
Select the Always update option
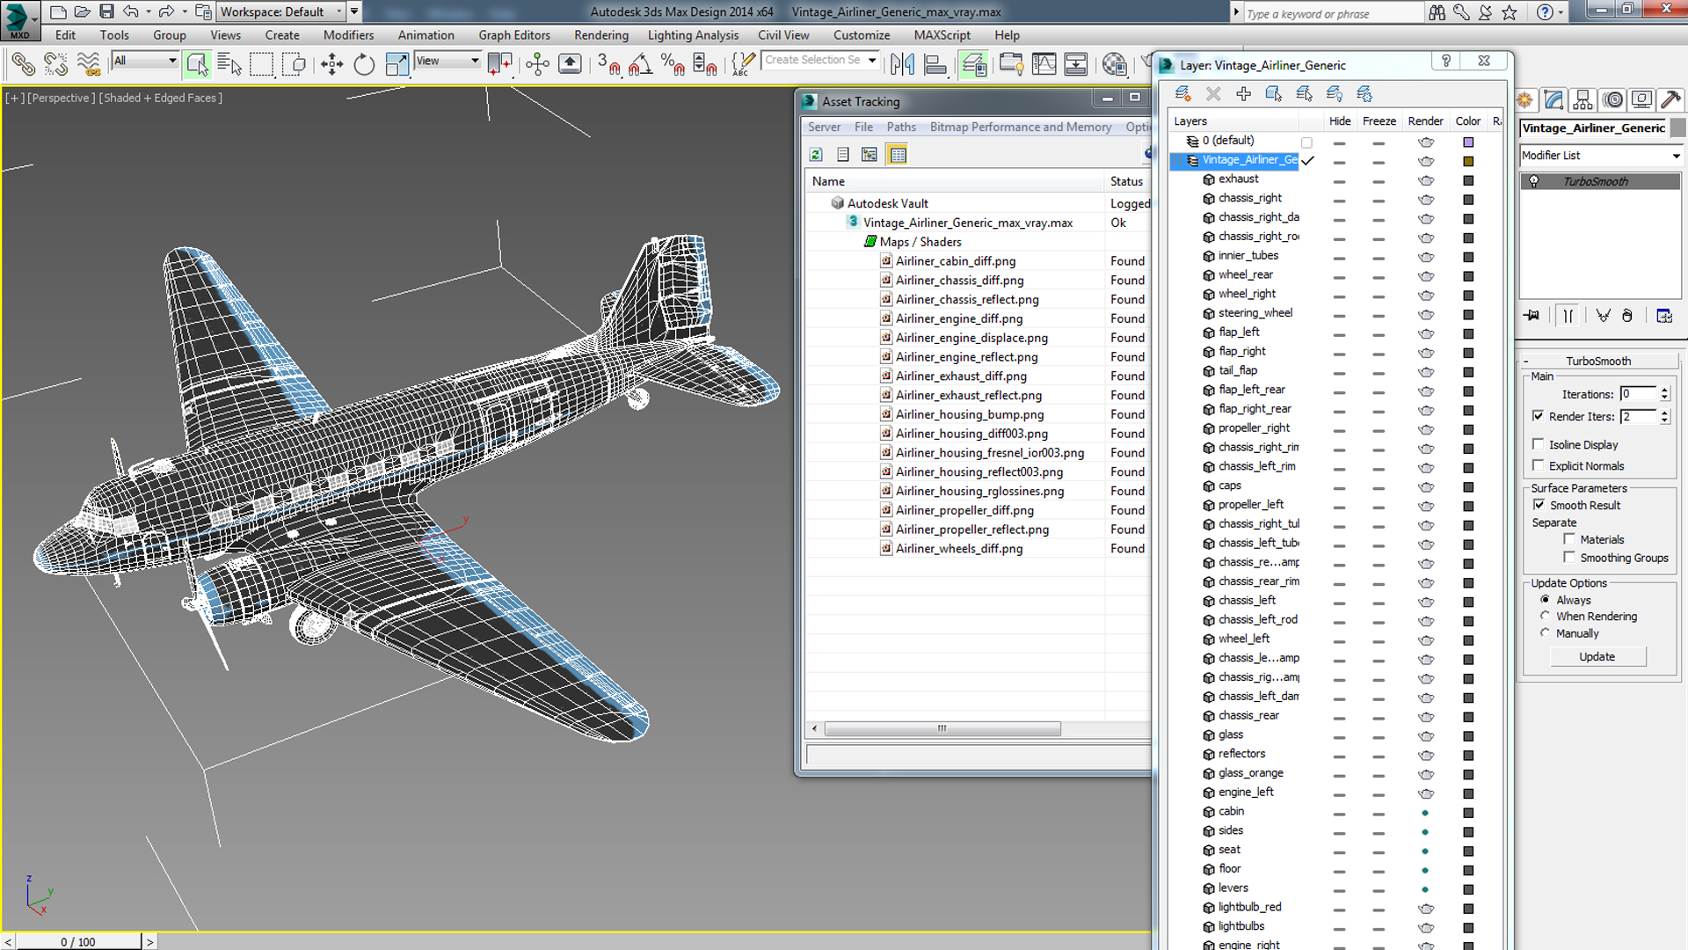[1545, 600]
